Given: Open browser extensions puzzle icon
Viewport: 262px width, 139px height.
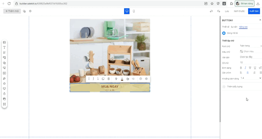Looking at the screenshot, I should tap(231, 4).
